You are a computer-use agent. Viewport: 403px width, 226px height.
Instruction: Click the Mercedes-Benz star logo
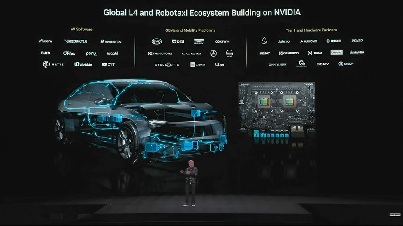(213, 53)
